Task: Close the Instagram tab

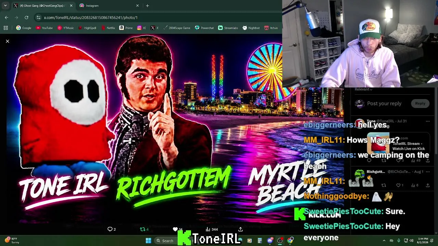Action: coord(137,5)
